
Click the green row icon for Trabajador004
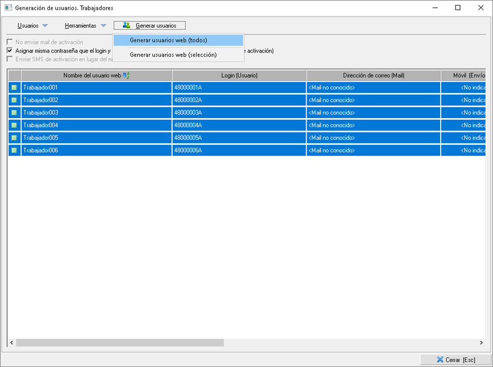pos(14,125)
